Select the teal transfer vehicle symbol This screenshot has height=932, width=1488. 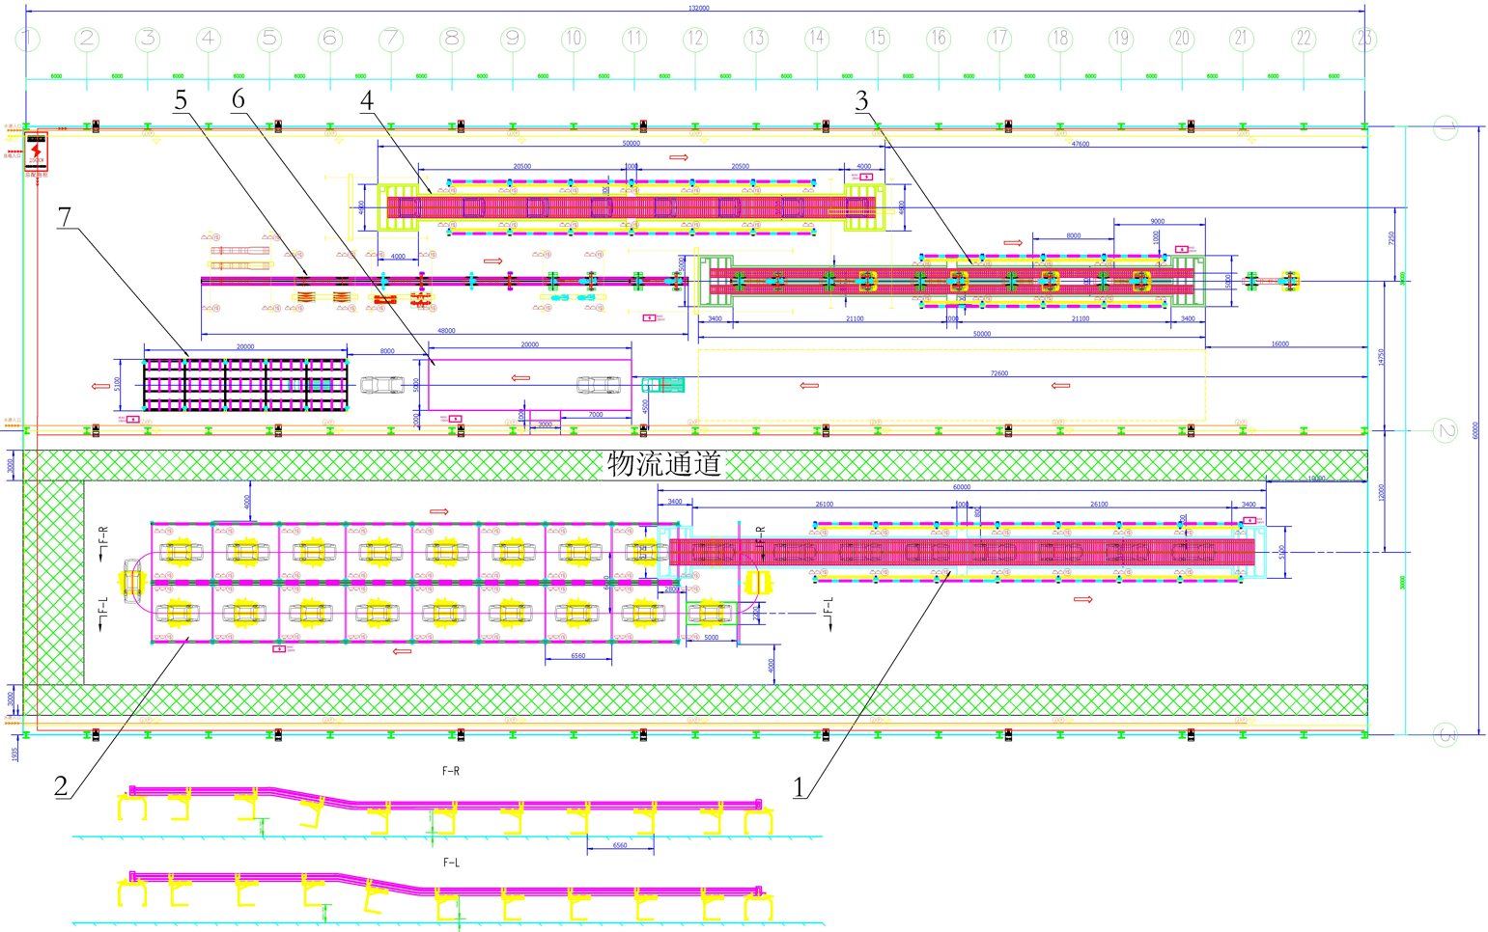click(x=663, y=386)
